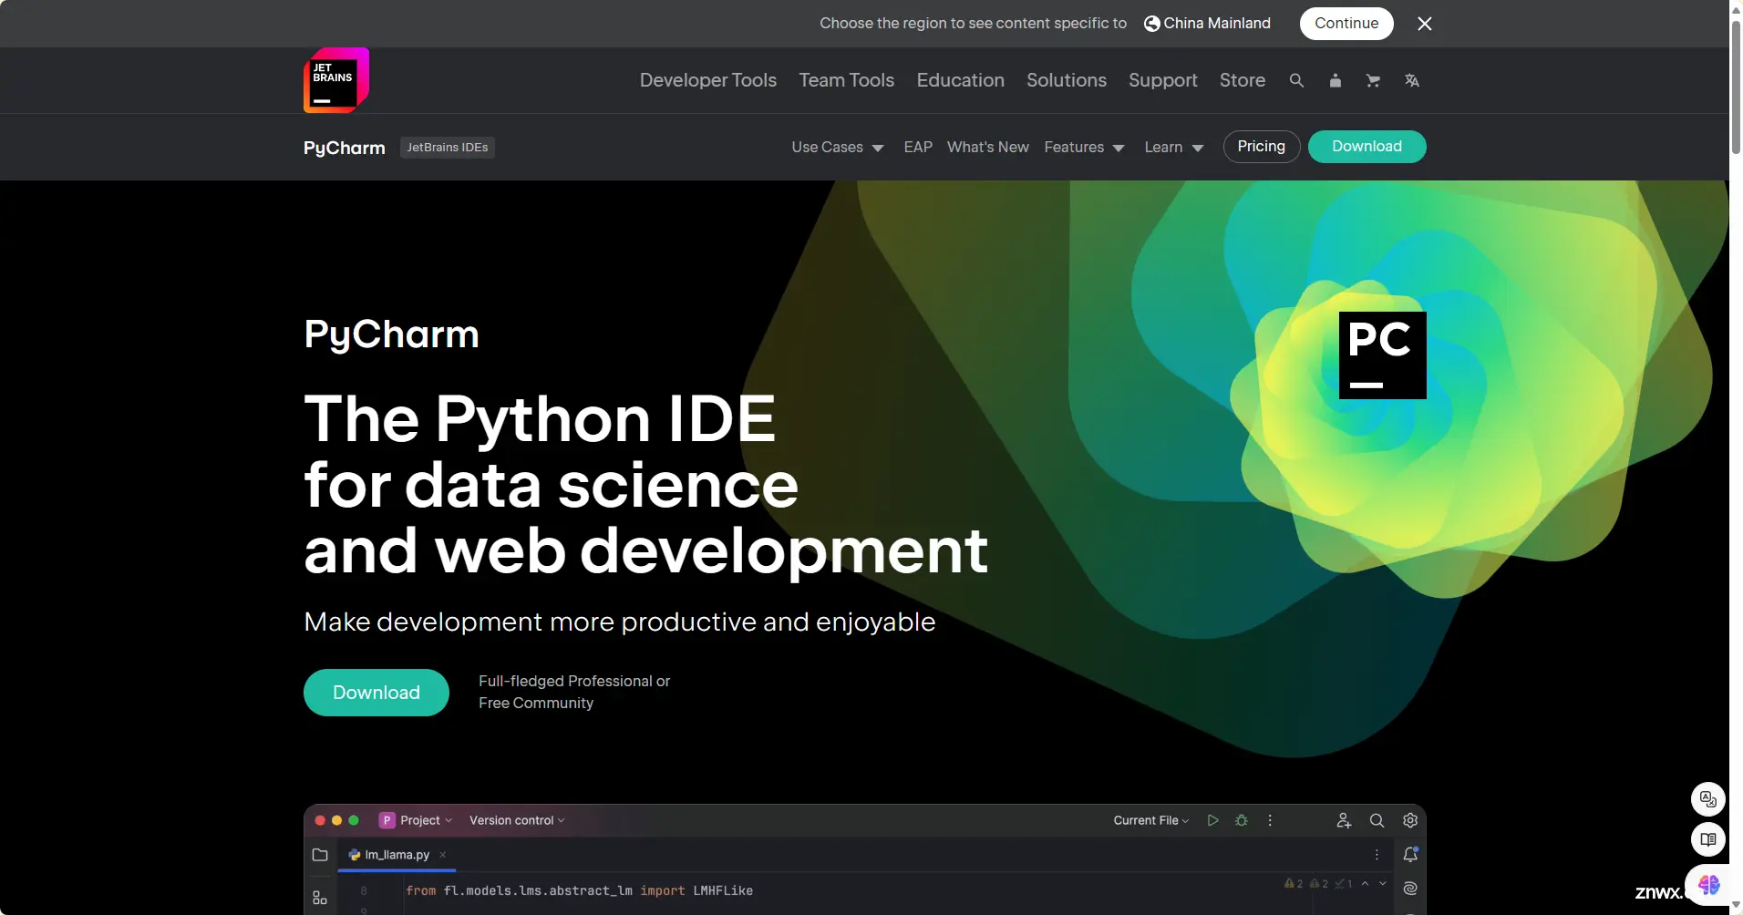This screenshot has width=1743, height=915.
Task: Click the green traffic light dot in the IDE preview
Action: (x=354, y=820)
